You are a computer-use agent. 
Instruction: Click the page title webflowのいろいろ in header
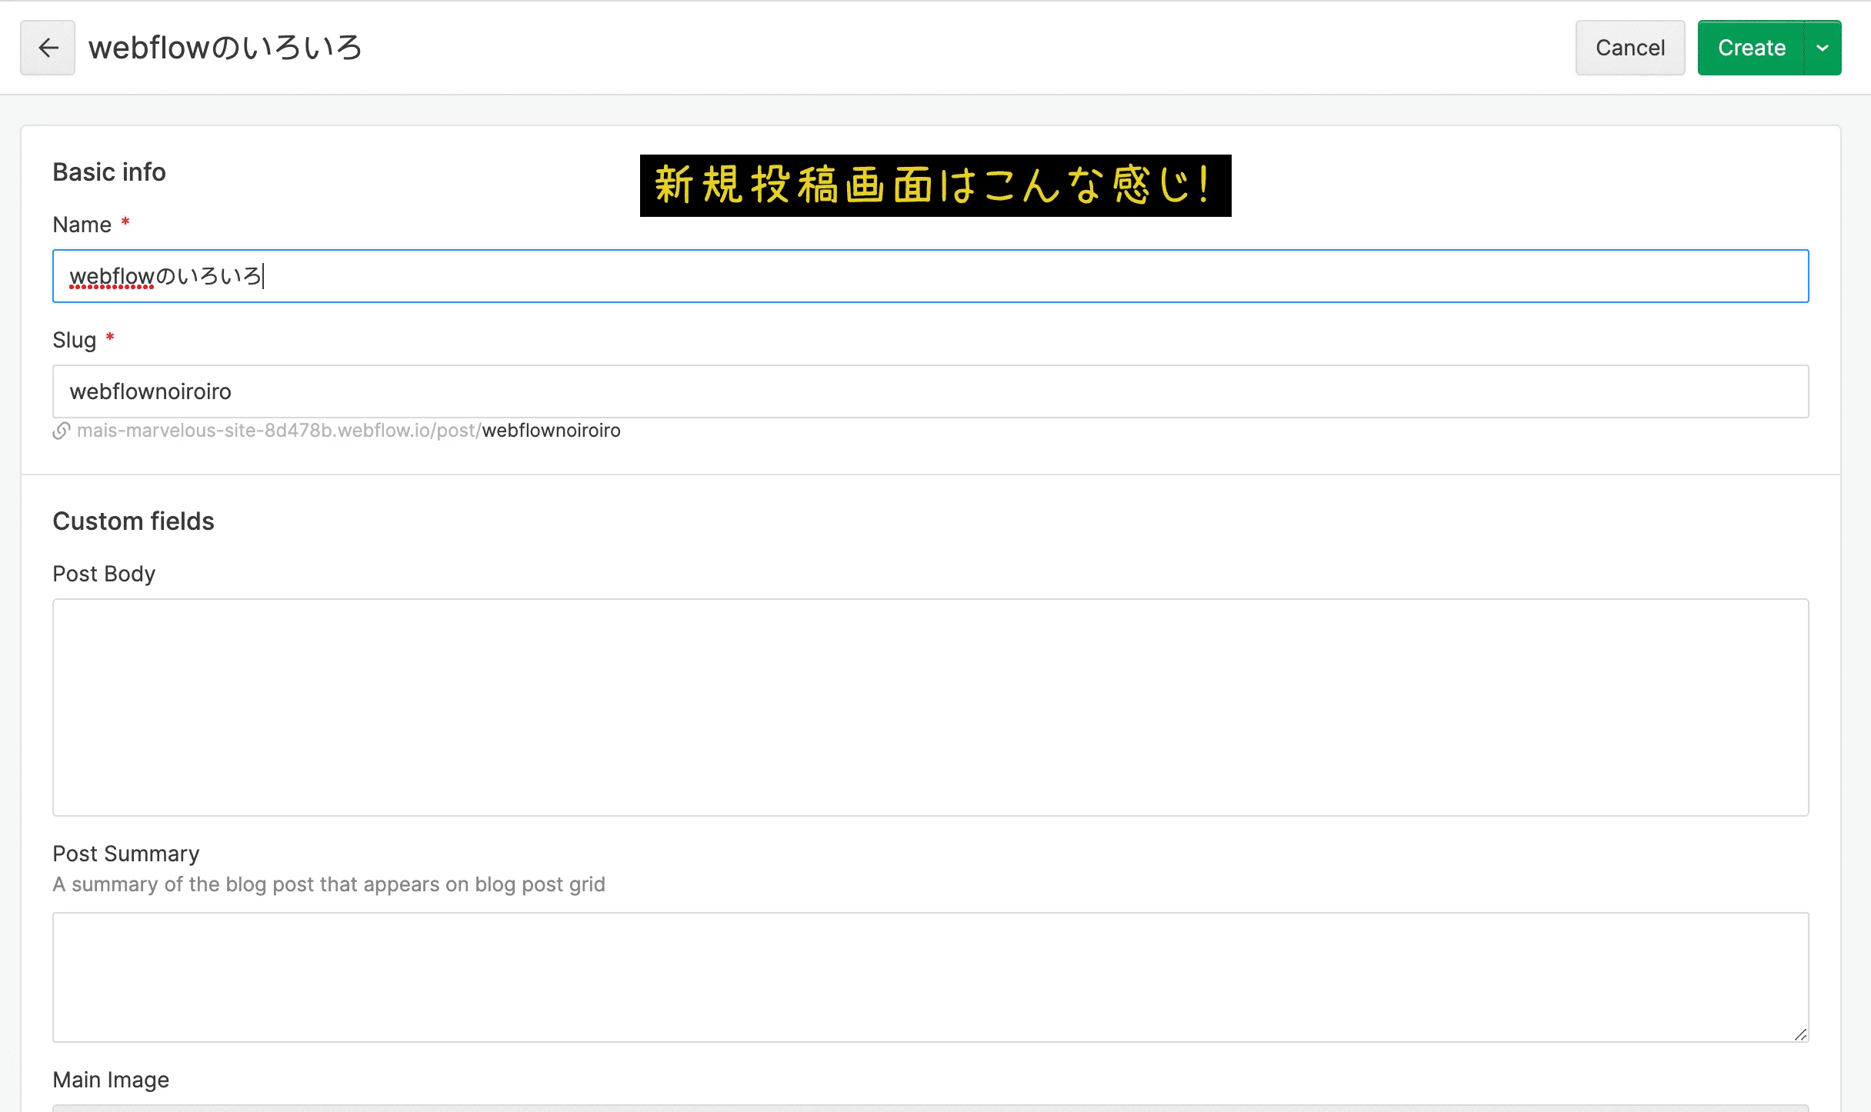point(225,48)
